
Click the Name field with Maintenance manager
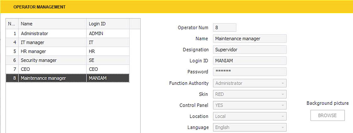point(250,39)
